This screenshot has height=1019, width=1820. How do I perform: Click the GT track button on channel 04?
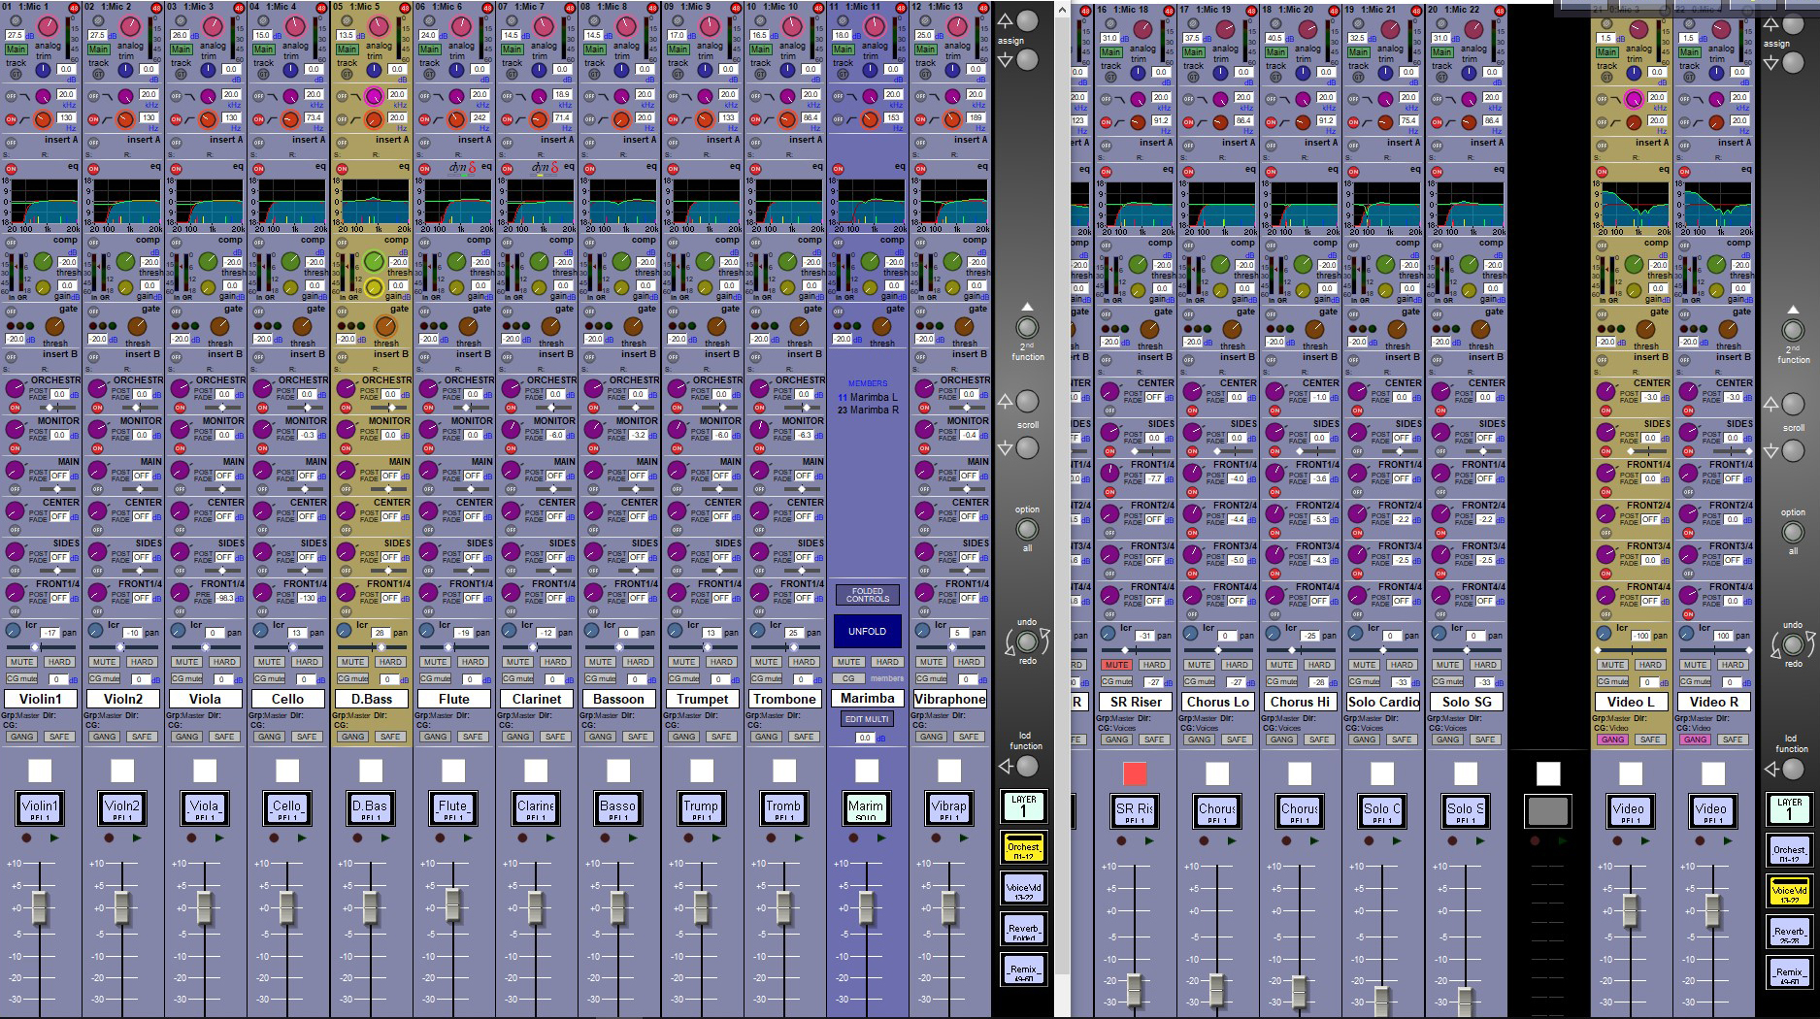click(264, 74)
